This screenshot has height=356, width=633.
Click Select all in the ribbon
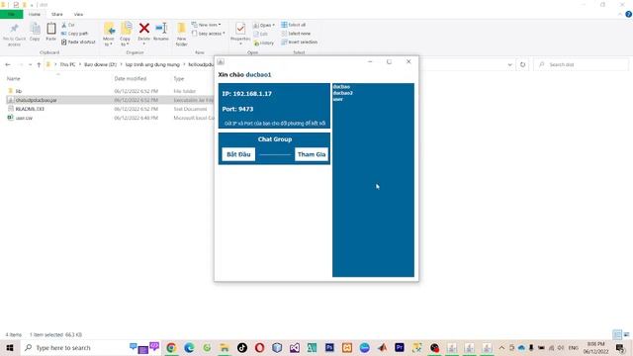(294, 25)
